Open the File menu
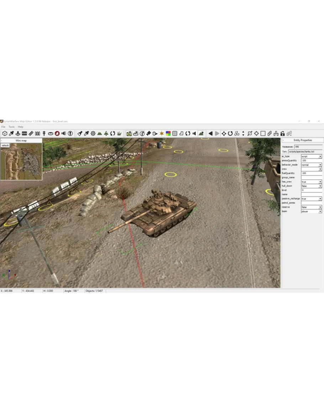The height and width of the screenshot is (412, 324). (3, 127)
